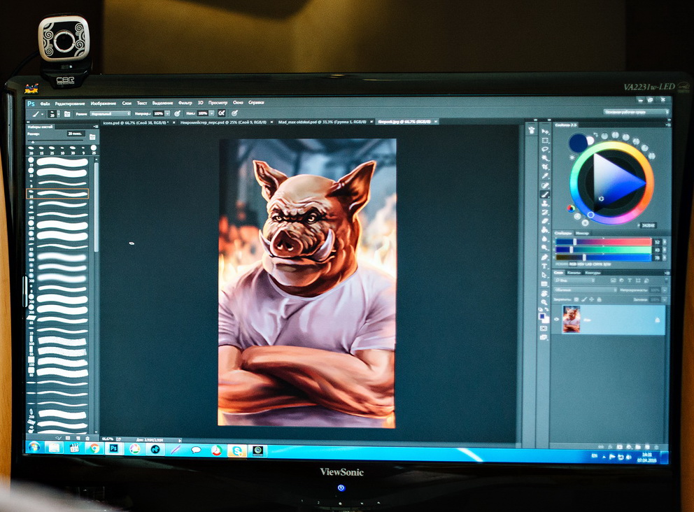Viewport: 694px width, 512px height.
Task: Select the Magic Wand tool
Action: pyautogui.click(x=545, y=157)
